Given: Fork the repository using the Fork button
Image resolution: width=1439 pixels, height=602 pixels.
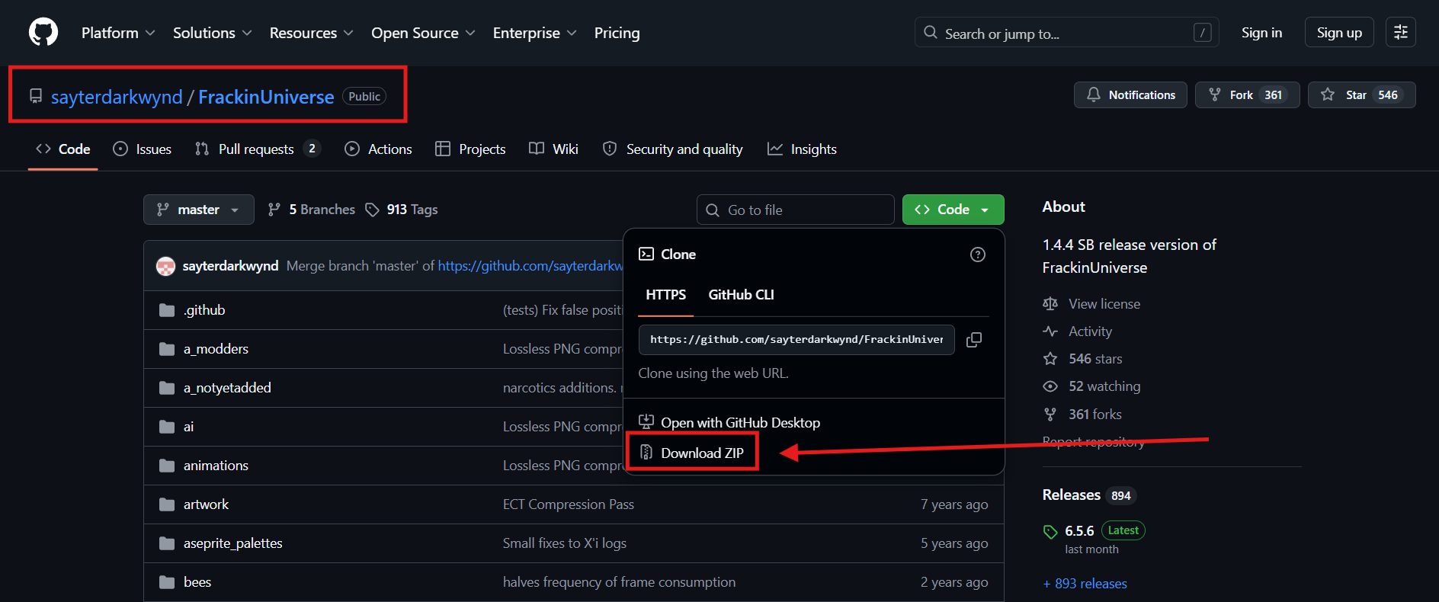Looking at the screenshot, I should click(1247, 95).
